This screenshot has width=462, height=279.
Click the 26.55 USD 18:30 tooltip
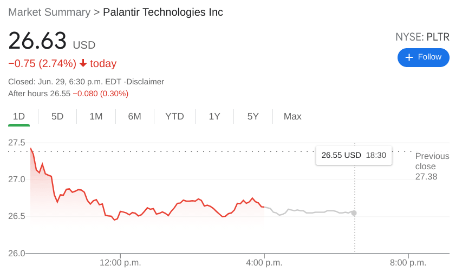coord(354,155)
